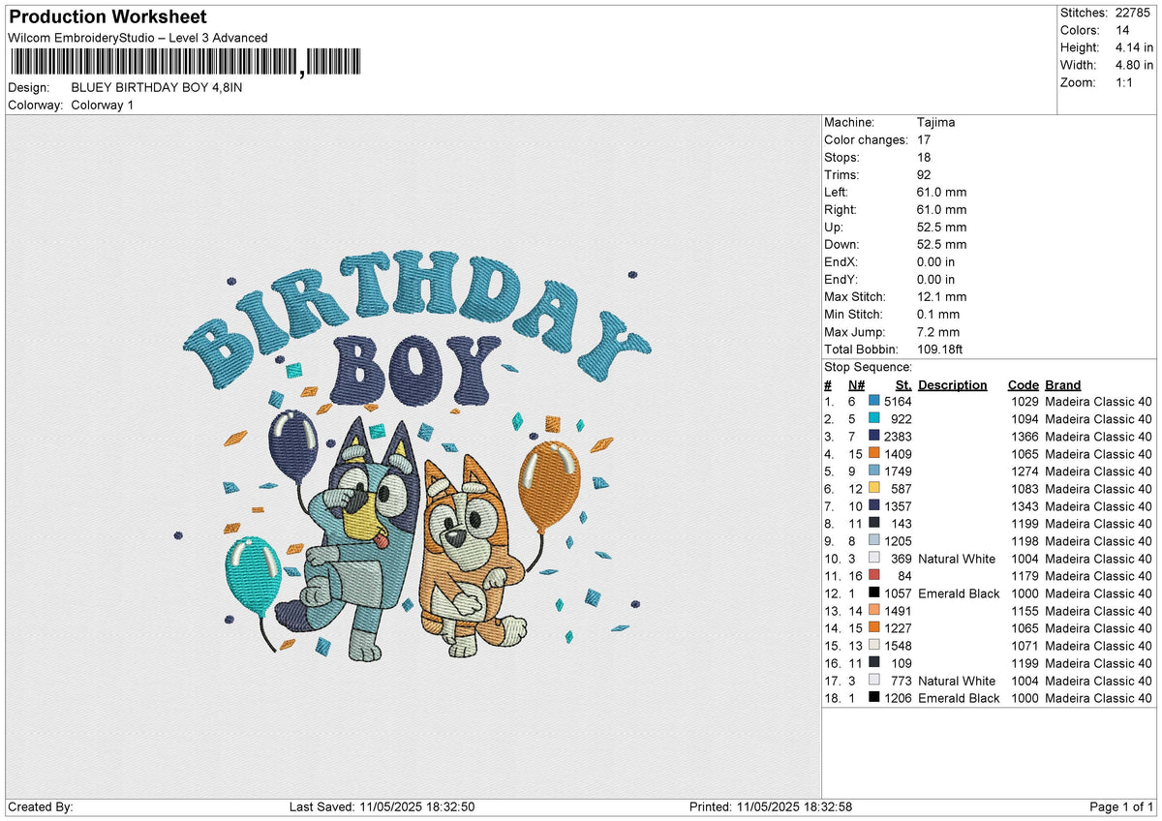
Task: Select stitch count 5164 in row 1
Action: click(x=898, y=401)
